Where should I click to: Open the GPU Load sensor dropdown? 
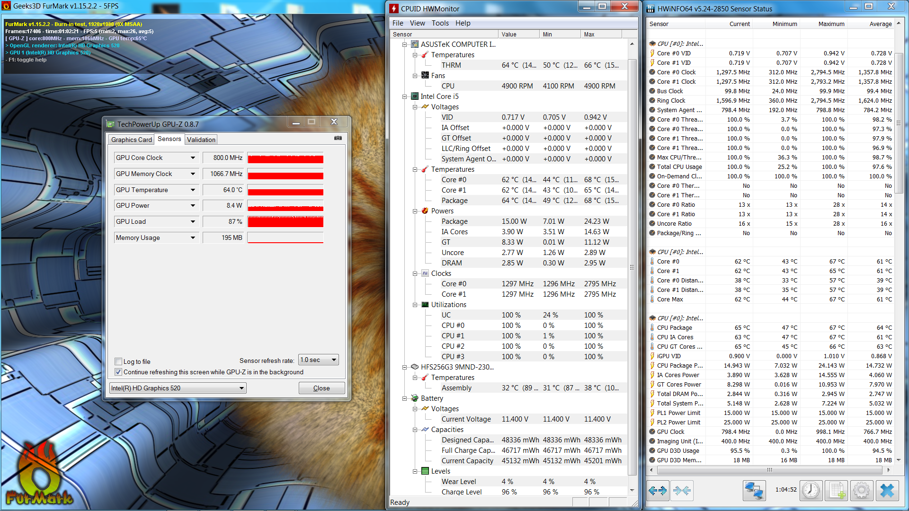193,221
